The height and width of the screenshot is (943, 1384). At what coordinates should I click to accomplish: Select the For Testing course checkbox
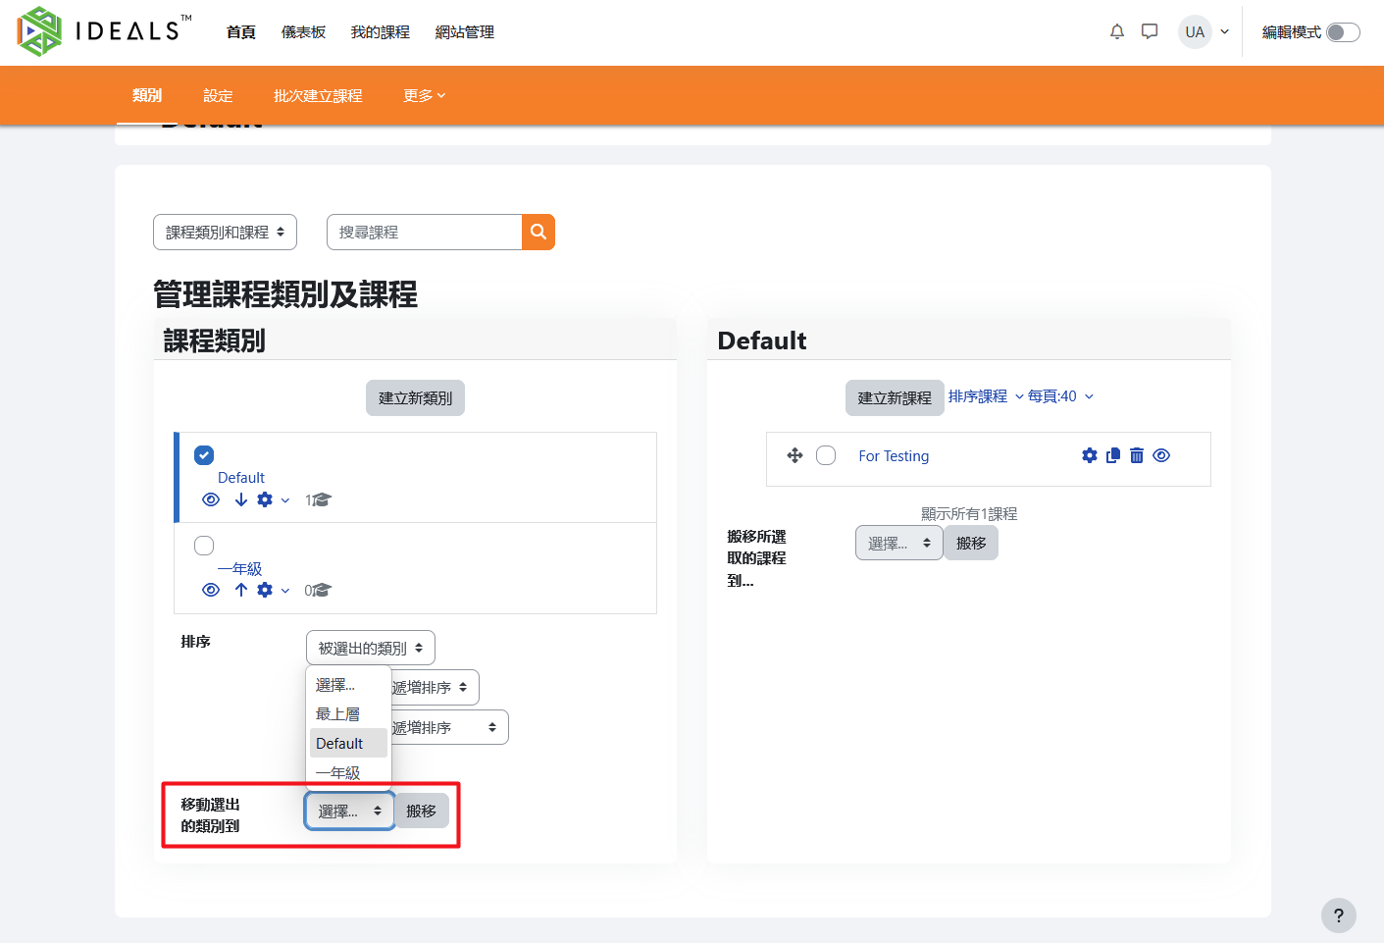(826, 455)
